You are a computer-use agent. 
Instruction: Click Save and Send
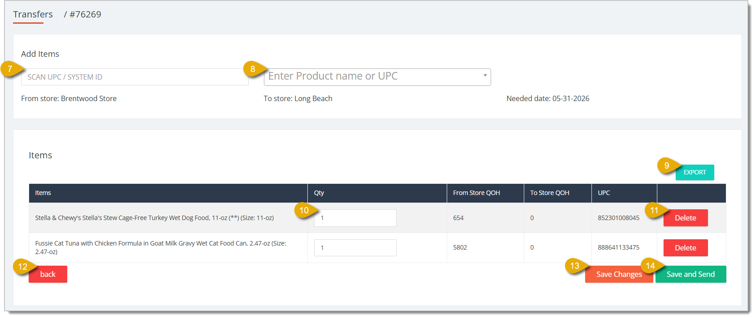point(690,274)
